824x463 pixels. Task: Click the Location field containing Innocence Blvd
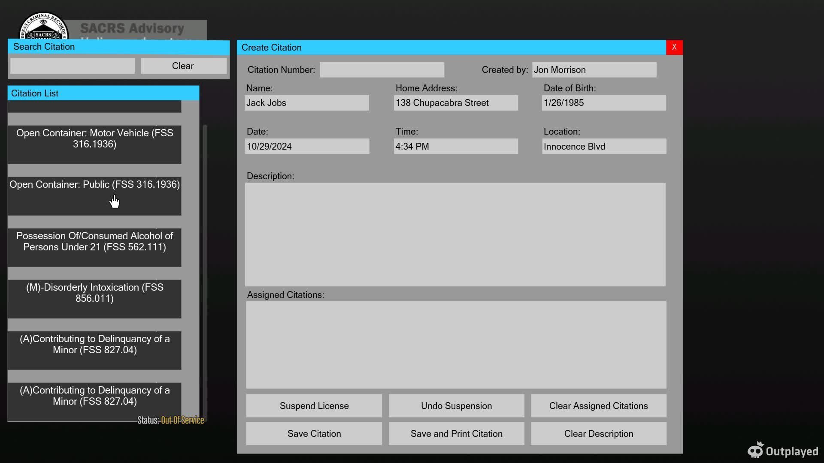tap(604, 147)
